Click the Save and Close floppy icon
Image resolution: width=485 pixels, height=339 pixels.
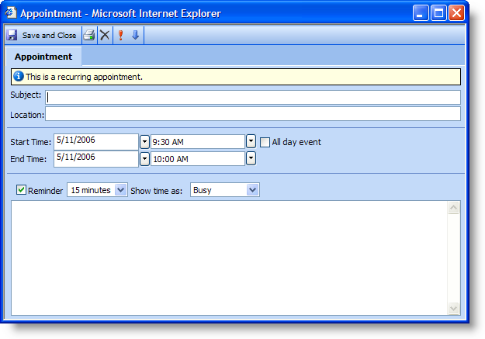point(12,35)
